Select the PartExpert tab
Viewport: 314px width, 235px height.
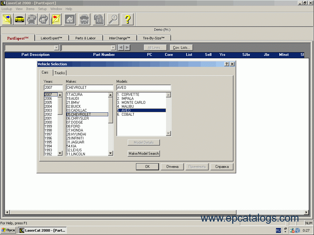18,38
